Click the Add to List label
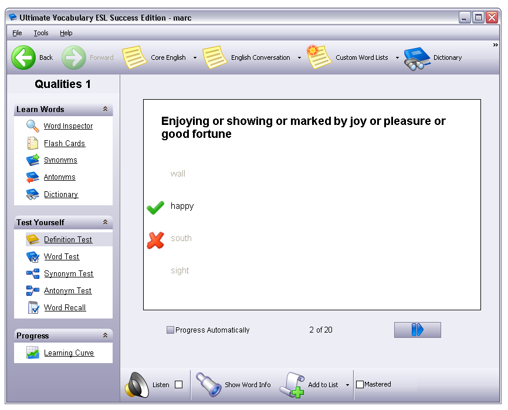This screenshot has width=508, height=410. point(323,384)
